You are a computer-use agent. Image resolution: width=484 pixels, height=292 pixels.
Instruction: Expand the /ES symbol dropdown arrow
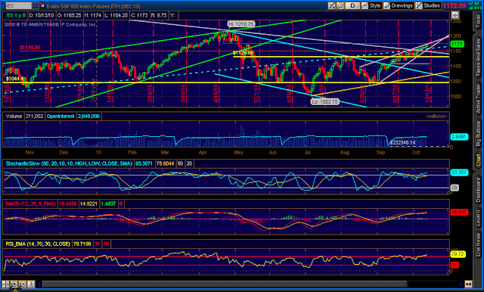click(36, 5)
